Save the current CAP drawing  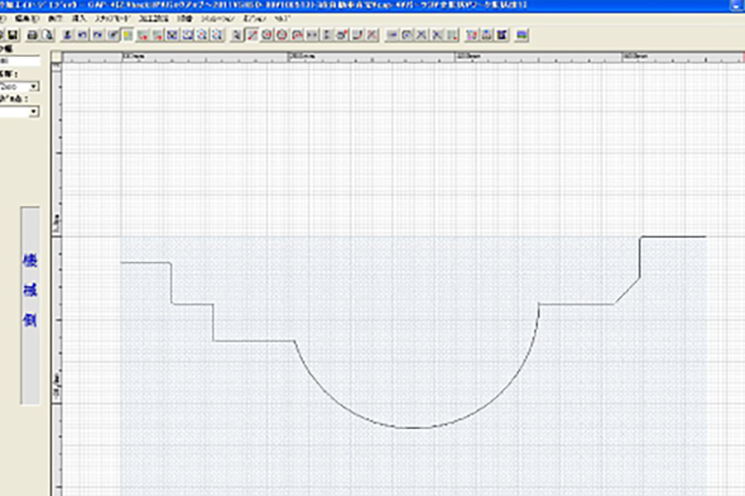tap(12, 34)
